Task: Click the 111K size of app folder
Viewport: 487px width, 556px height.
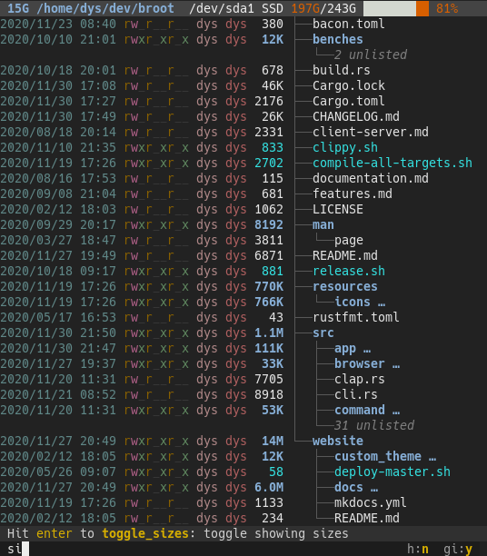Action: 269,348
